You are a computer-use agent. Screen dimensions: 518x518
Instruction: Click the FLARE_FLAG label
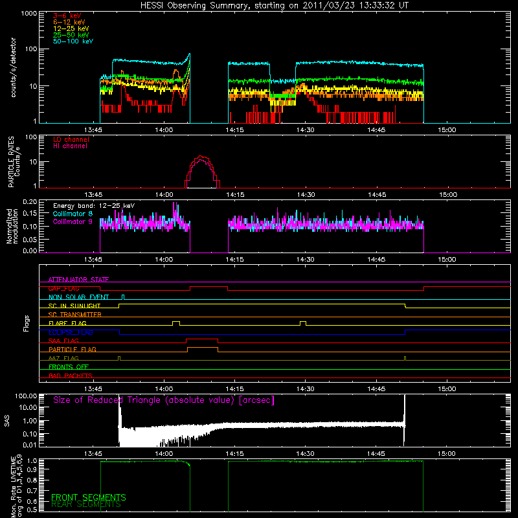coord(67,323)
